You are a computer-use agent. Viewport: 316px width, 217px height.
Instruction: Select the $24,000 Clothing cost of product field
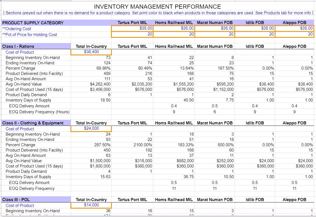click(x=91, y=128)
